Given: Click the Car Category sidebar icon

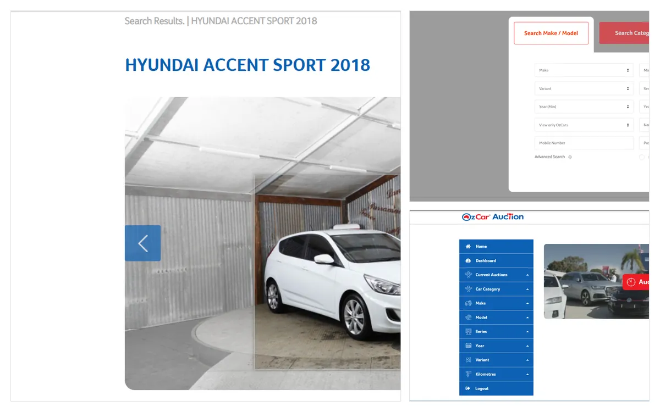Looking at the screenshot, I should 468,289.
